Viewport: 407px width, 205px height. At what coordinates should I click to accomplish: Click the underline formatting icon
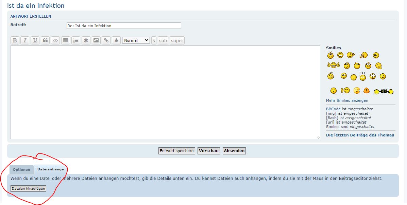(35, 40)
